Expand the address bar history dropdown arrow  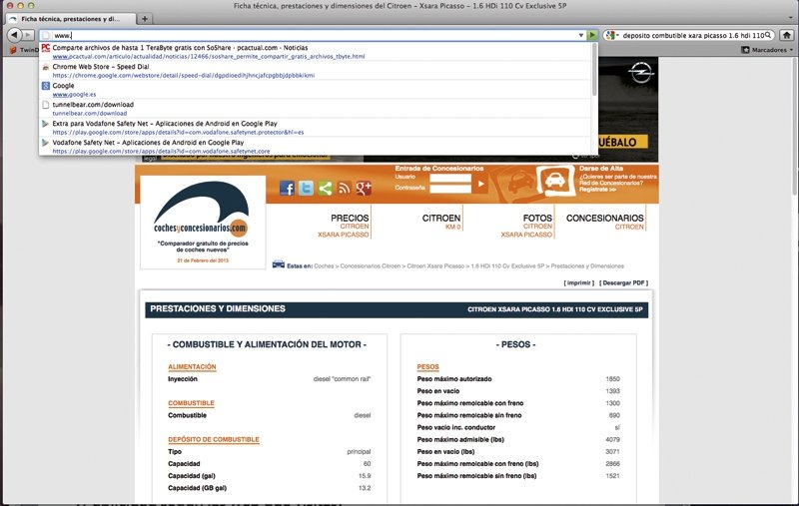(581, 36)
